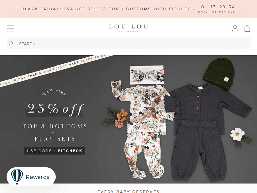Click the 25% off promo headline
The image size is (257, 193).
55,109
